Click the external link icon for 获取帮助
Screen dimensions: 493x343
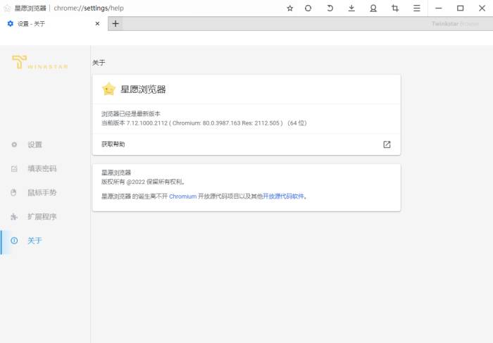(387, 144)
